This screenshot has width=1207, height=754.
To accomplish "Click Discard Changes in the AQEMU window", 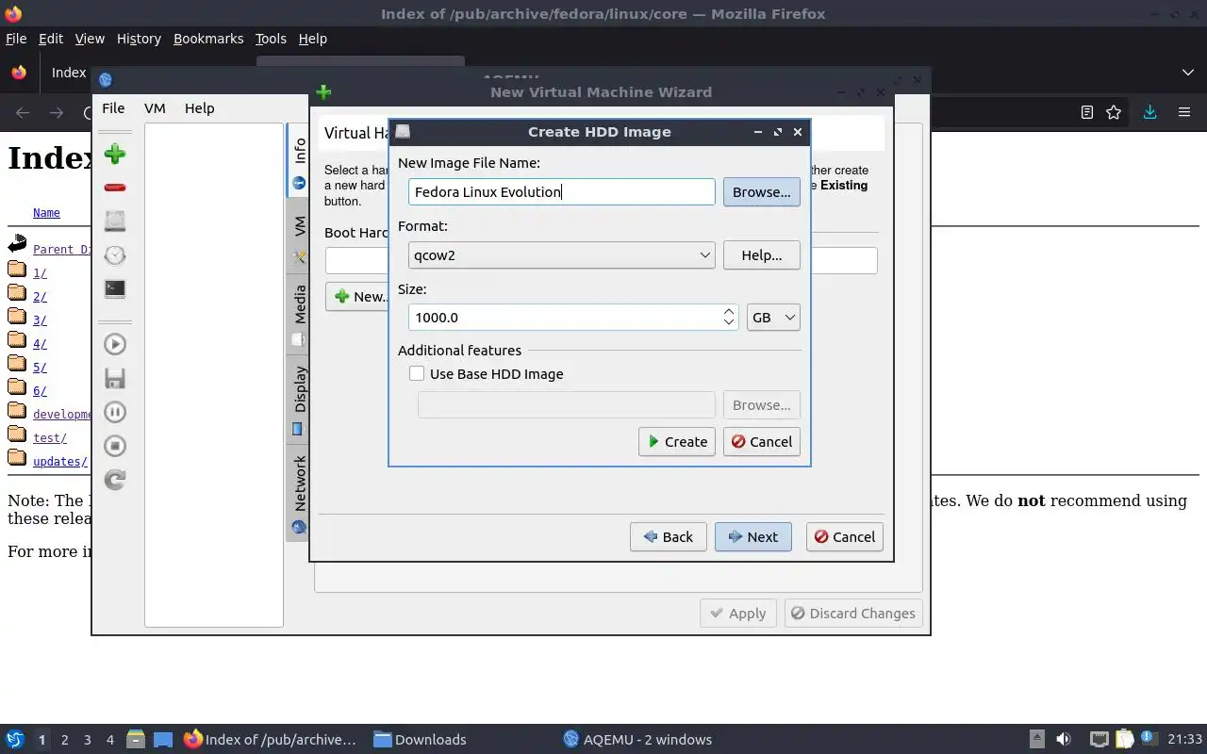I will pyautogui.click(x=853, y=614).
